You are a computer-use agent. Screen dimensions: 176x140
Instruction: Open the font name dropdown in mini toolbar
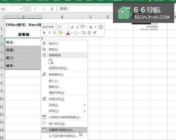tap(56, 27)
